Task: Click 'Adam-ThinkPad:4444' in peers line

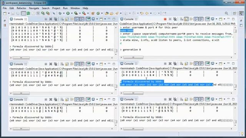Action: click(x=133, y=37)
